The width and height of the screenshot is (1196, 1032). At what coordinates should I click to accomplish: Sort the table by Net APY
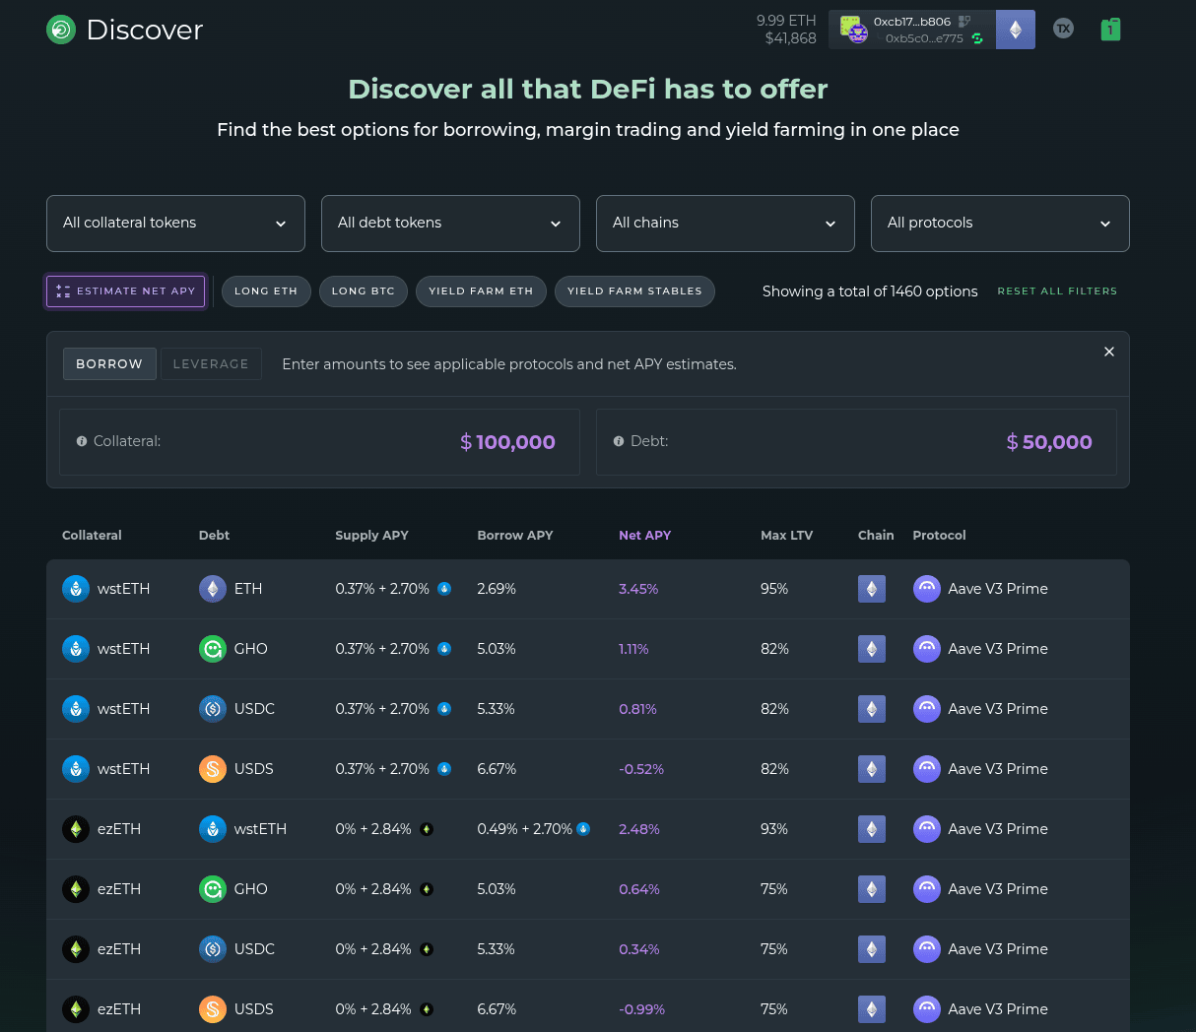[644, 536]
